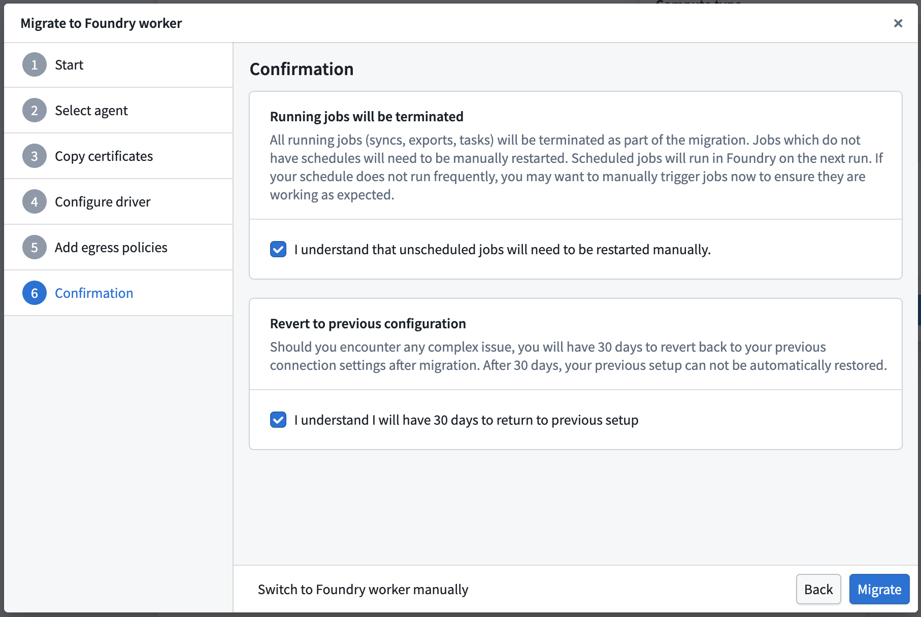Click the Revert to previous configuration title
The width and height of the screenshot is (921, 617).
point(368,324)
